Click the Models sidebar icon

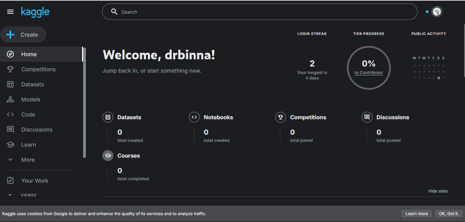[x=10, y=99]
